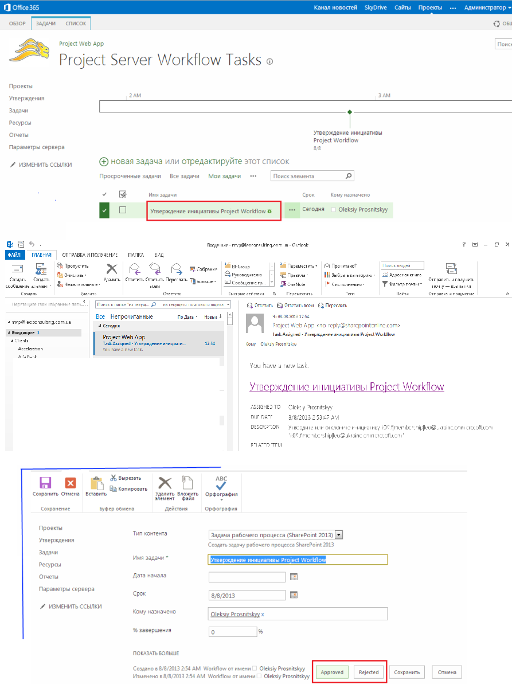This screenshot has width=512, height=696.
Task: Click the presence box before Oleksiy Prosnitskyy in the task row
Action: (x=334, y=210)
